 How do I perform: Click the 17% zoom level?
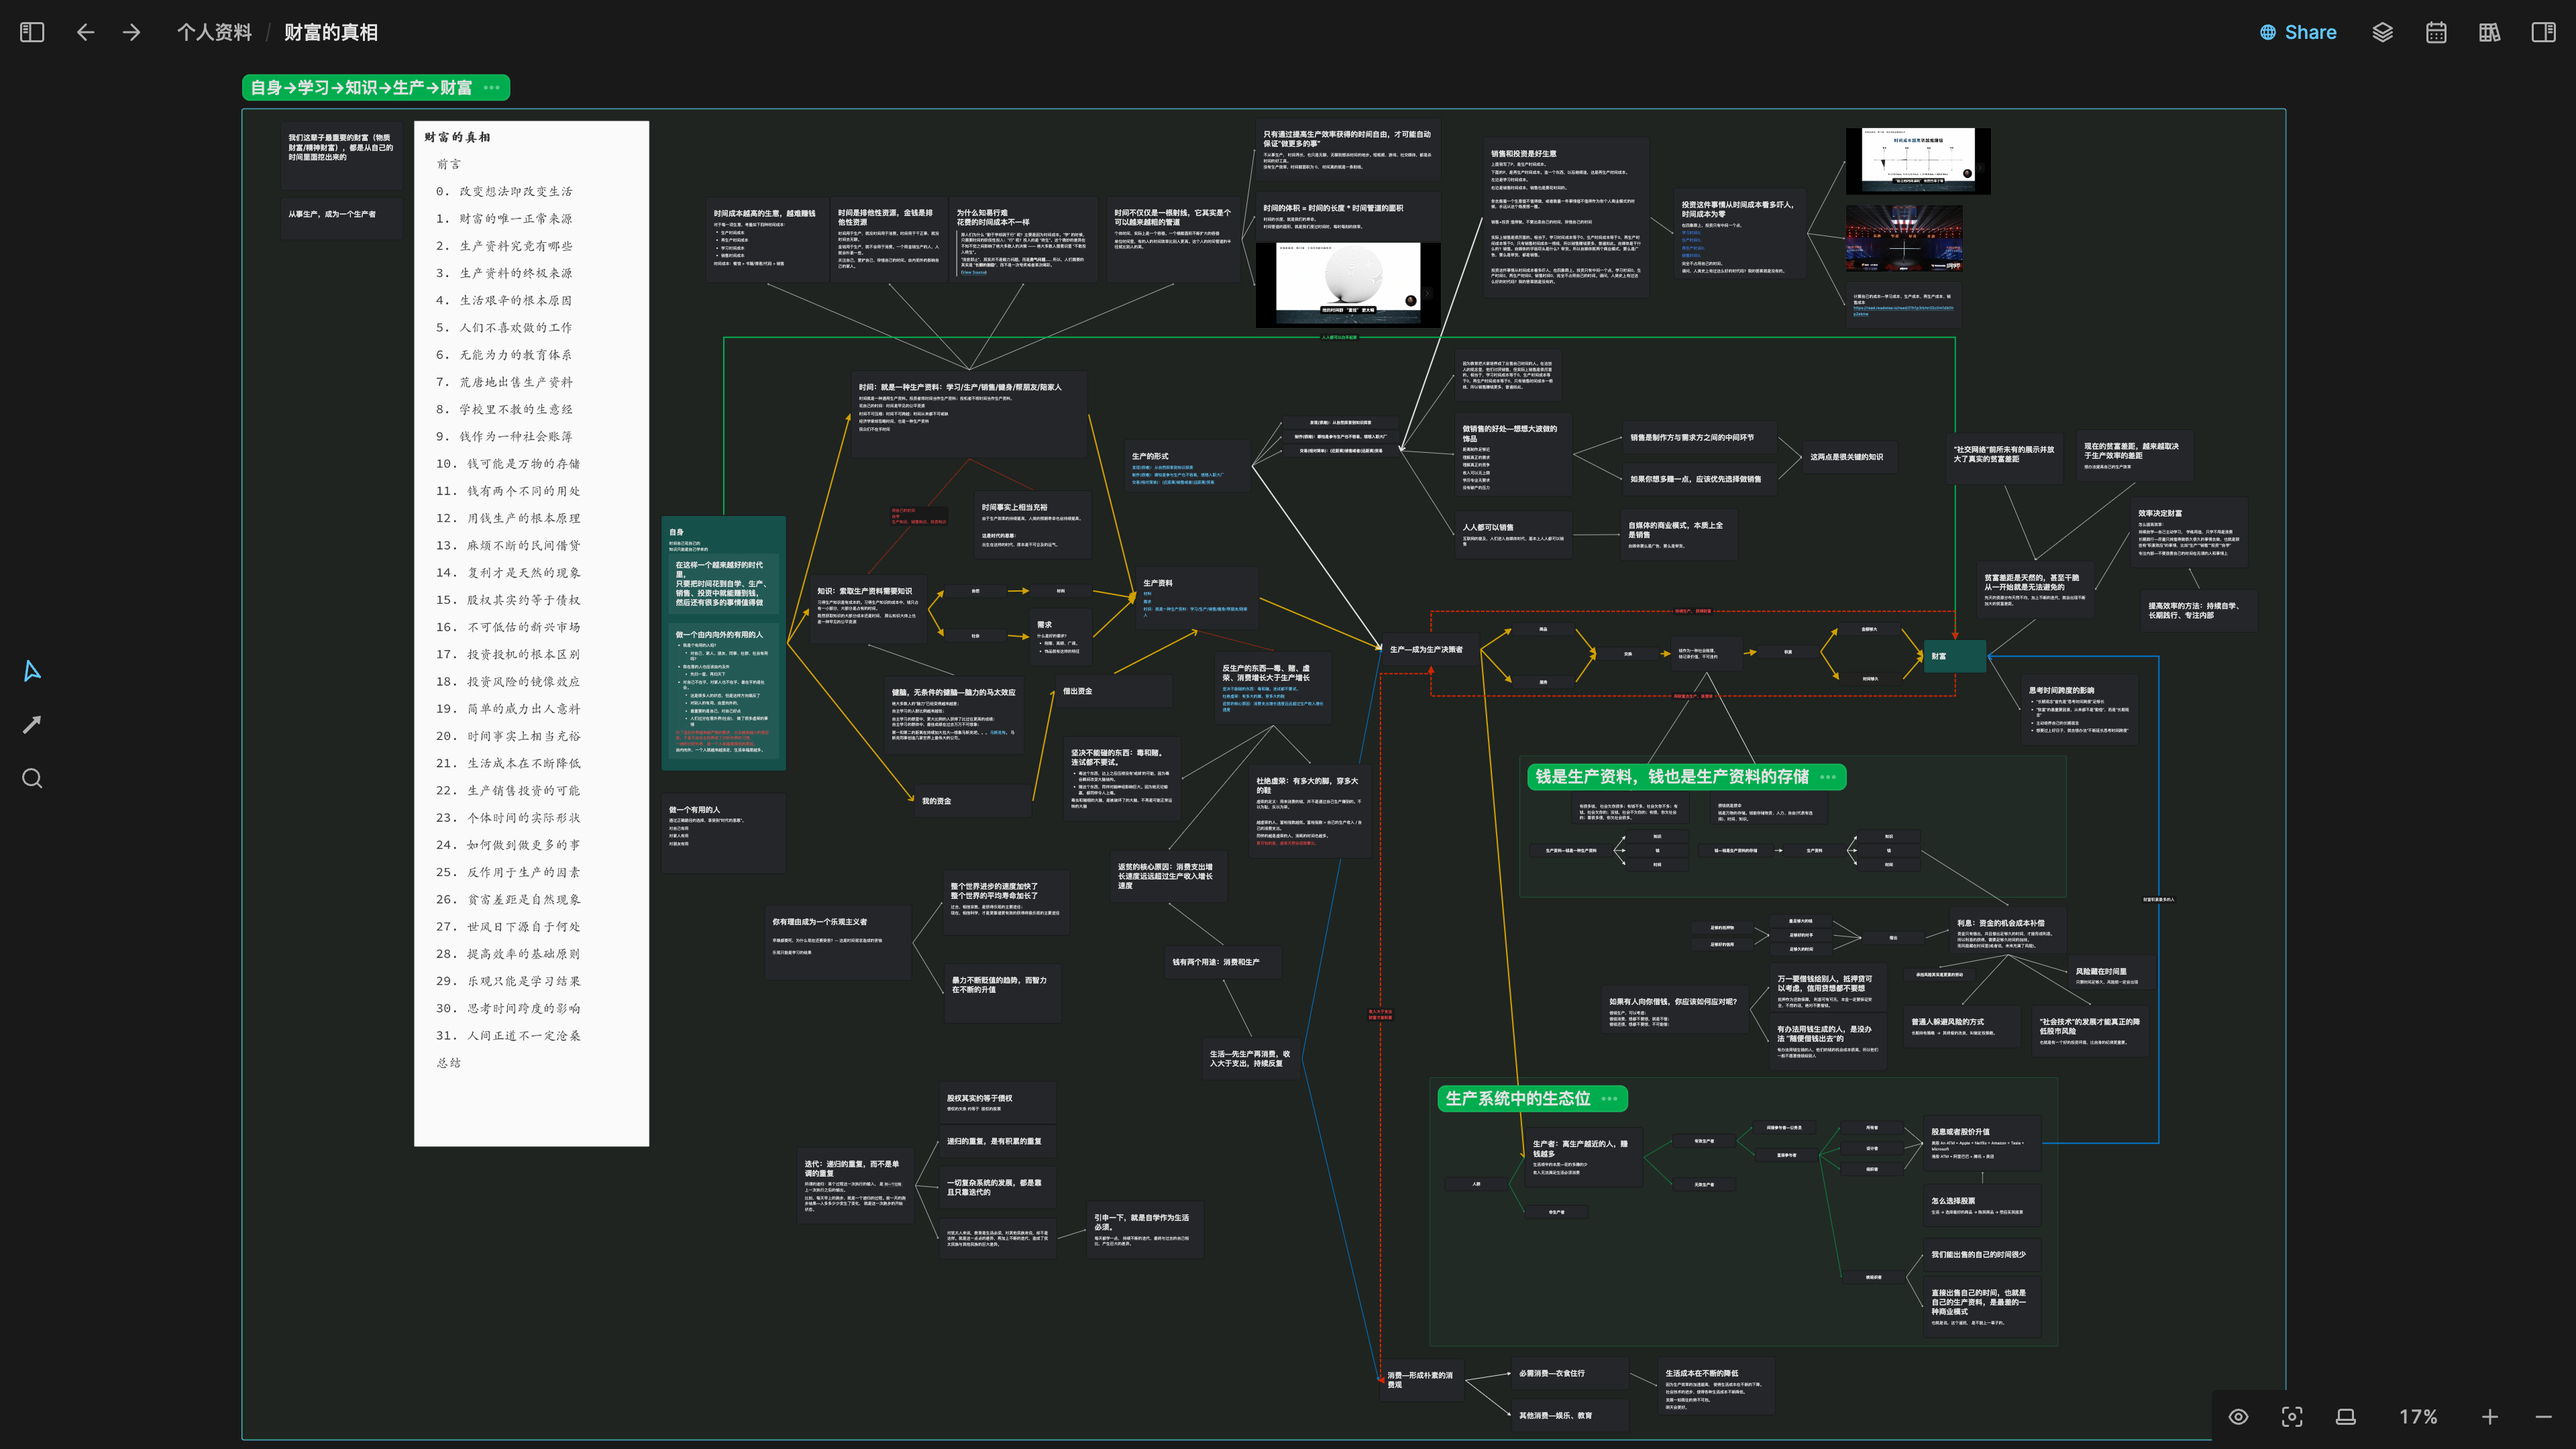coord(2418,1416)
